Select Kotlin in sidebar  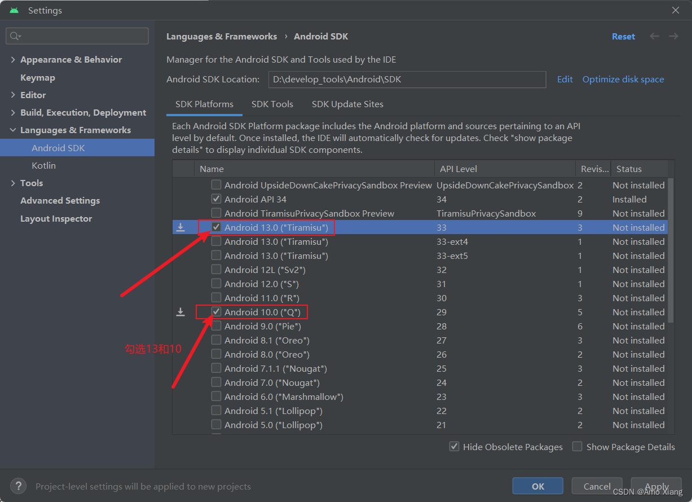[x=44, y=165]
